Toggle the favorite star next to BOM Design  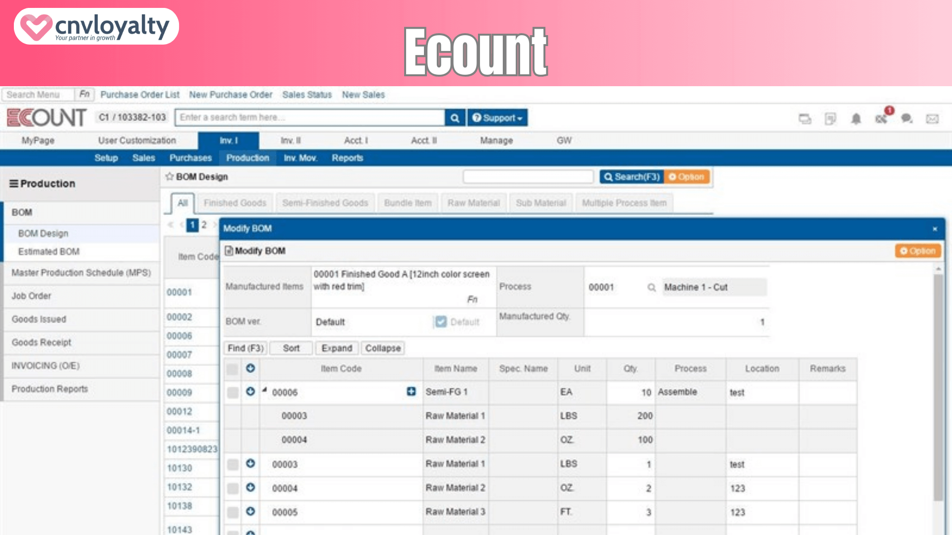[x=170, y=176]
